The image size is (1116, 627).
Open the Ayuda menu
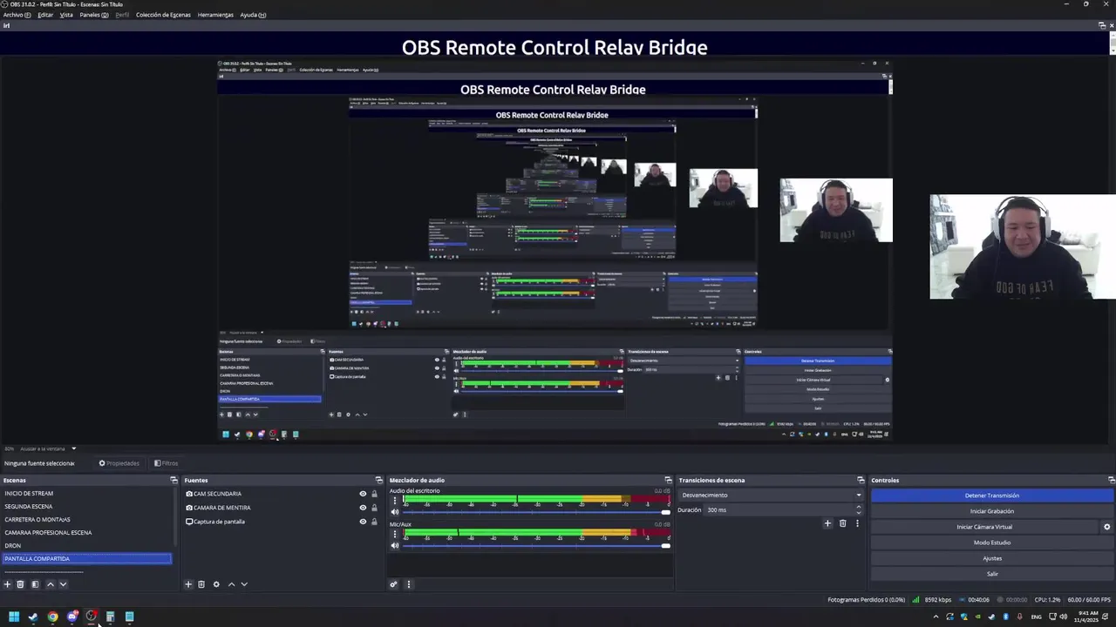coord(253,15)
